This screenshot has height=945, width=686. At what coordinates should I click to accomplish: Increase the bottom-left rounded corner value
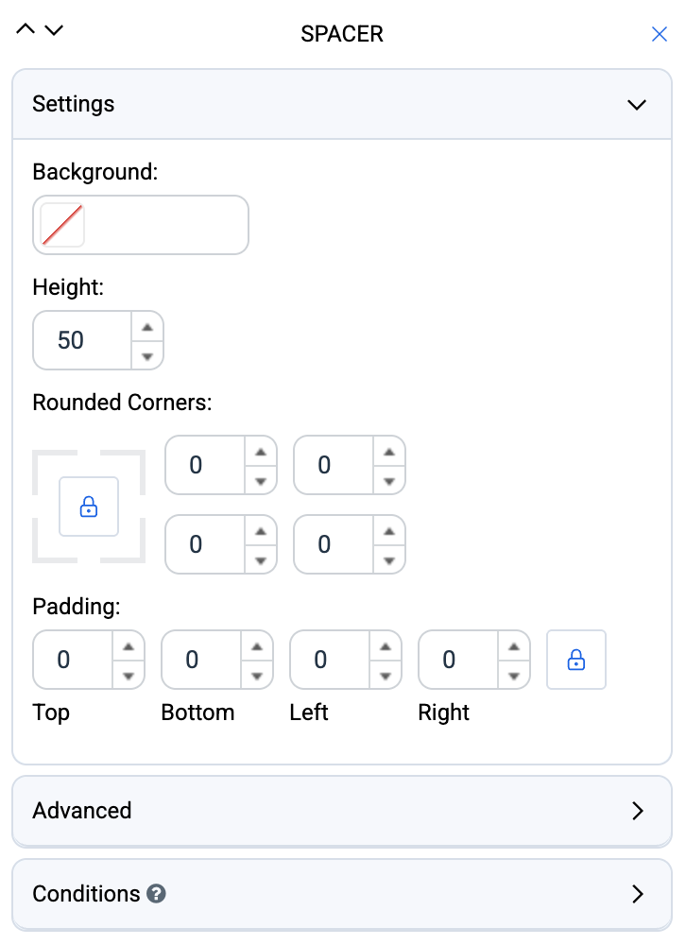point(261,531)
